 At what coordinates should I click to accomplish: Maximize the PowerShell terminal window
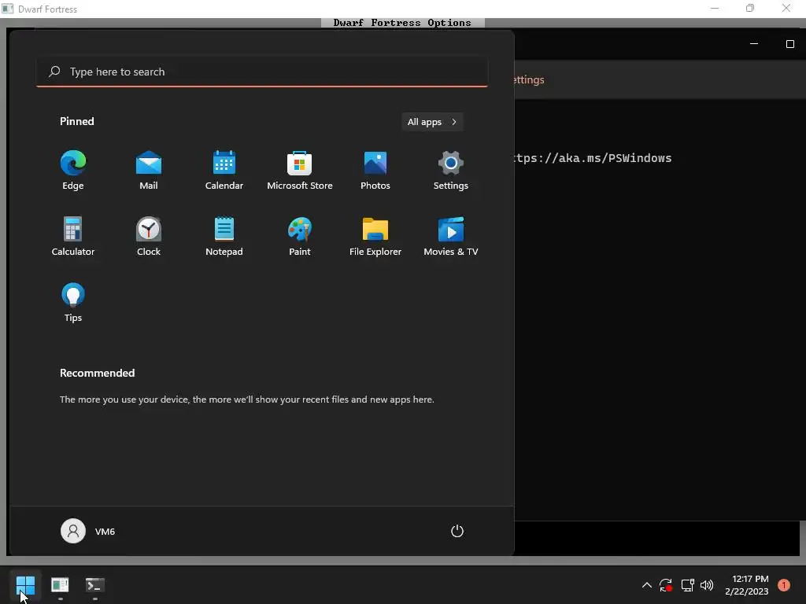(x=790, y=44)
